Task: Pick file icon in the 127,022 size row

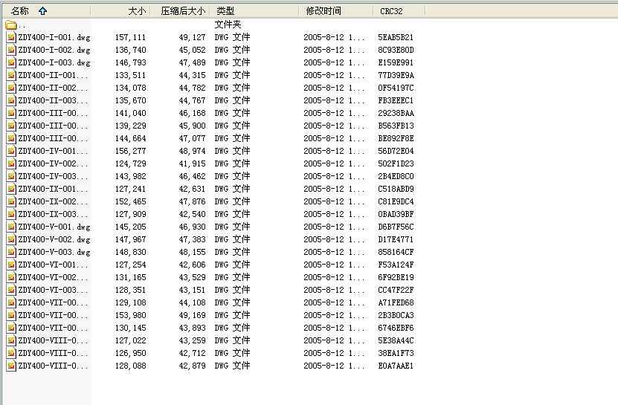Action: (11, 340)
